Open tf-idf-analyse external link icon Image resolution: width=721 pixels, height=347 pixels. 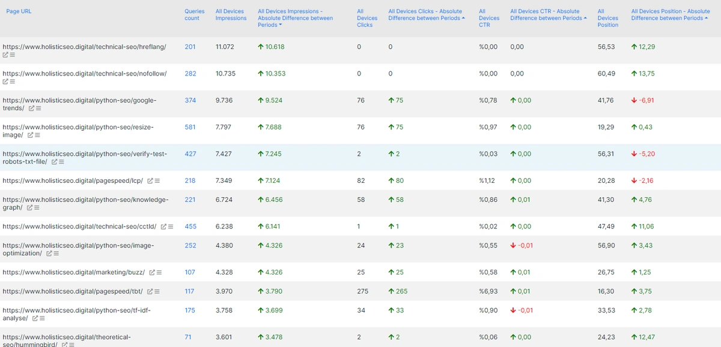[x=35, y=318]
